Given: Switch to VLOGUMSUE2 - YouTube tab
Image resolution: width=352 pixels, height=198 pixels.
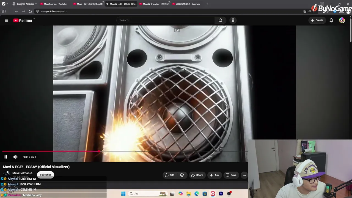Looking at the screenshot, I should [187, 4].
